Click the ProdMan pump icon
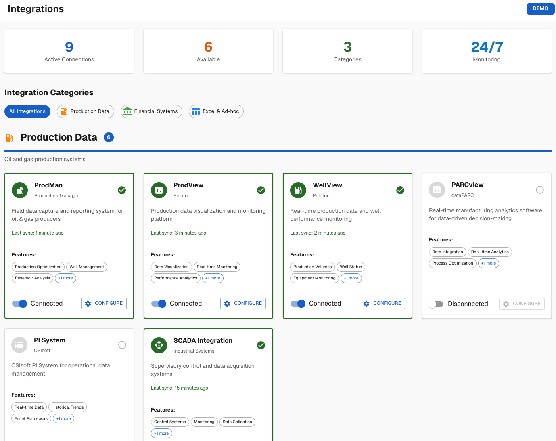This screenshot has height=441, width=556. [x=19, y=190]
